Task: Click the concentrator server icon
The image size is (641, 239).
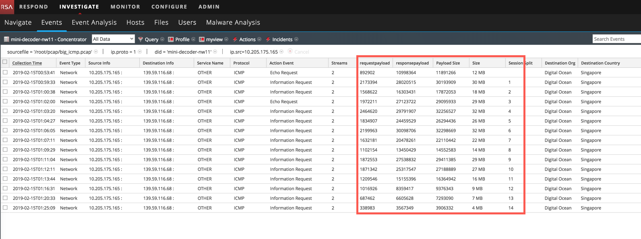Action: (6, 39)
